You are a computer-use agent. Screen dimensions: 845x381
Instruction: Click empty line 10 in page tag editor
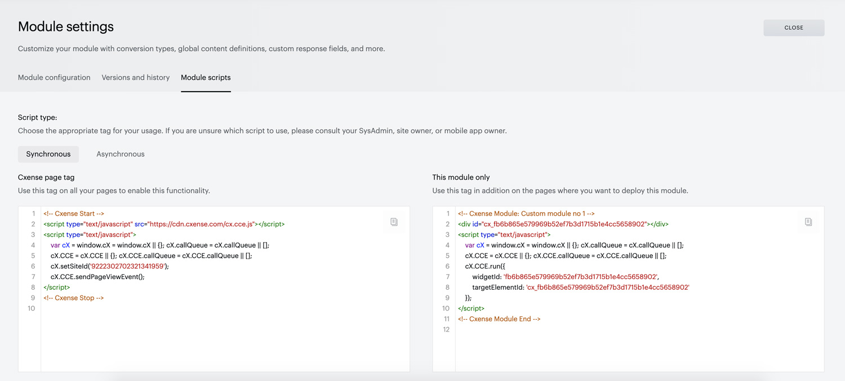(x=225, y=308)
